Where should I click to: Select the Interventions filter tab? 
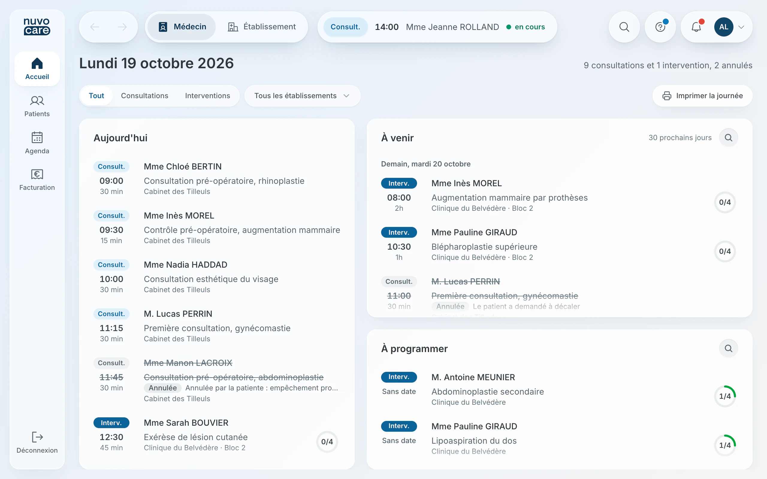(208, 96)
